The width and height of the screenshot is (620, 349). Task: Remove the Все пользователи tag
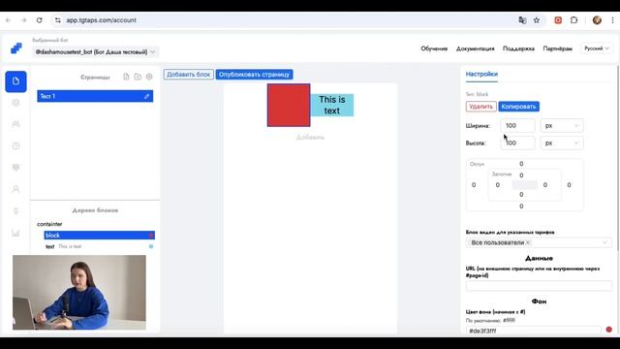click(x=528, y=243)
